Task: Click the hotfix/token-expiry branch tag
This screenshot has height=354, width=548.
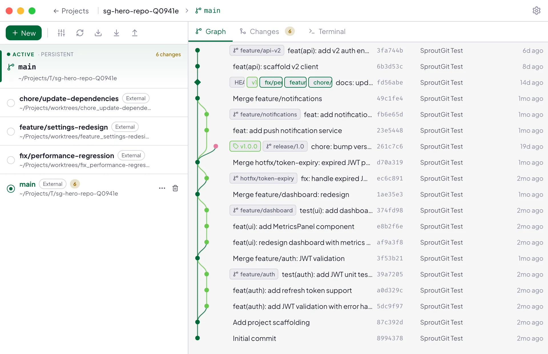Action: click(263, 178)
